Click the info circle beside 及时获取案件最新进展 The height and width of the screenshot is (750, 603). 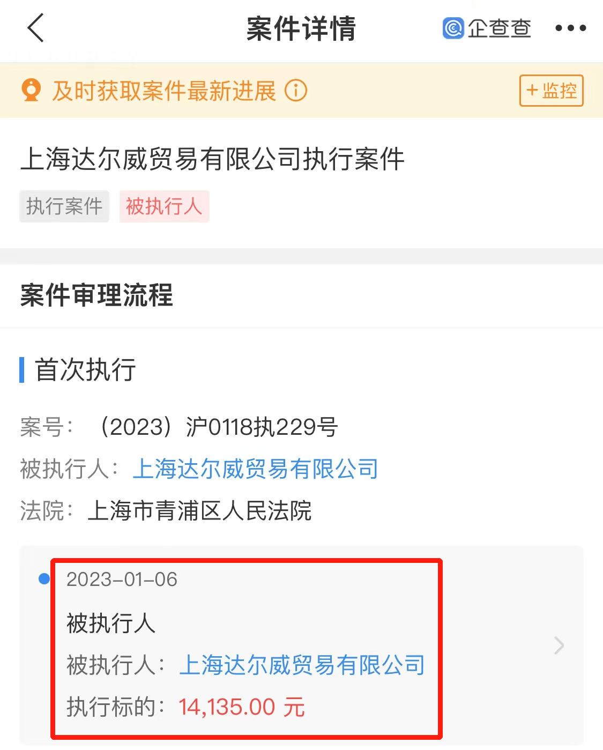click(296, 91)
